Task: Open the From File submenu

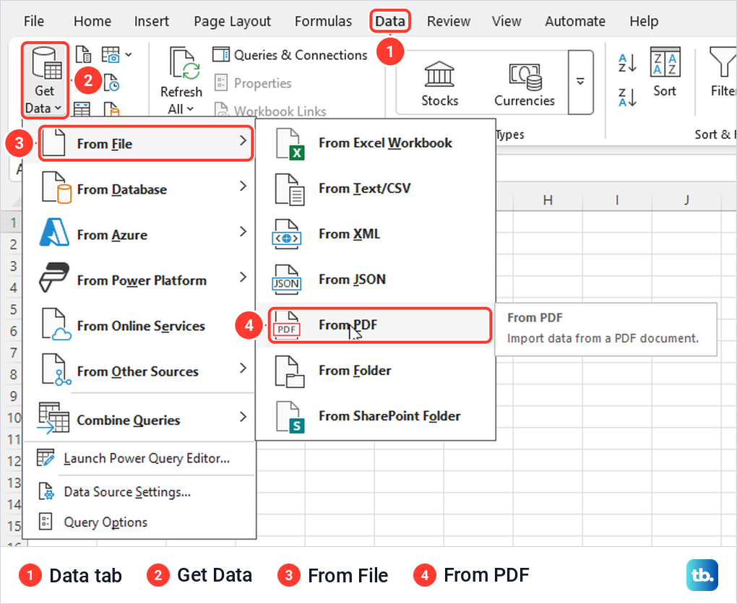Action: tap(146, 143)
